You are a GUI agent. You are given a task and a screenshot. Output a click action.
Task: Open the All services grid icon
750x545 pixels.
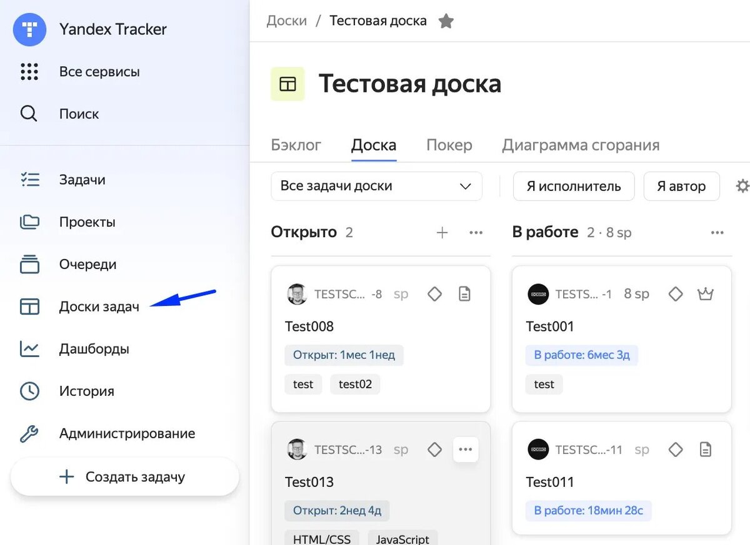tap(29, 72)
